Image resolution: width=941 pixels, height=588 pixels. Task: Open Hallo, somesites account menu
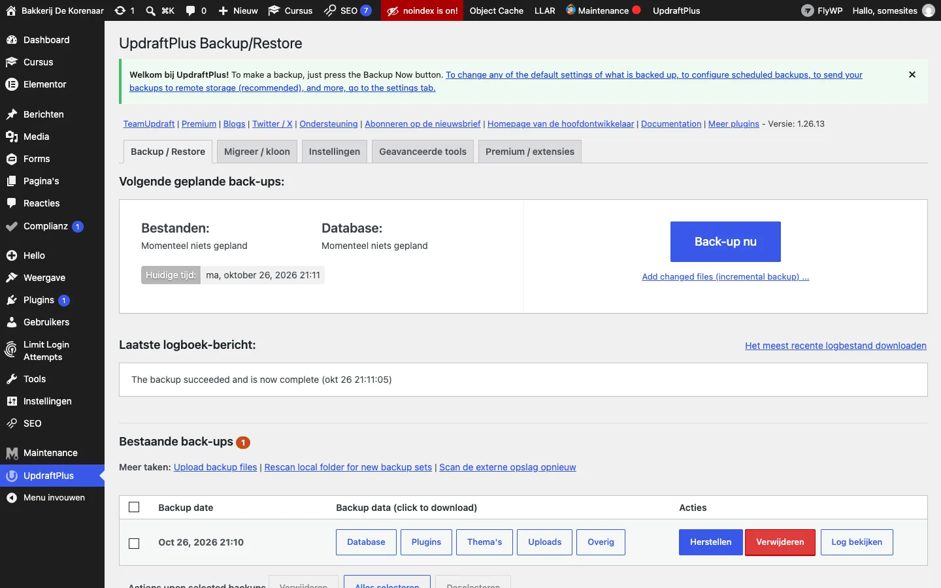click(893, 10)
